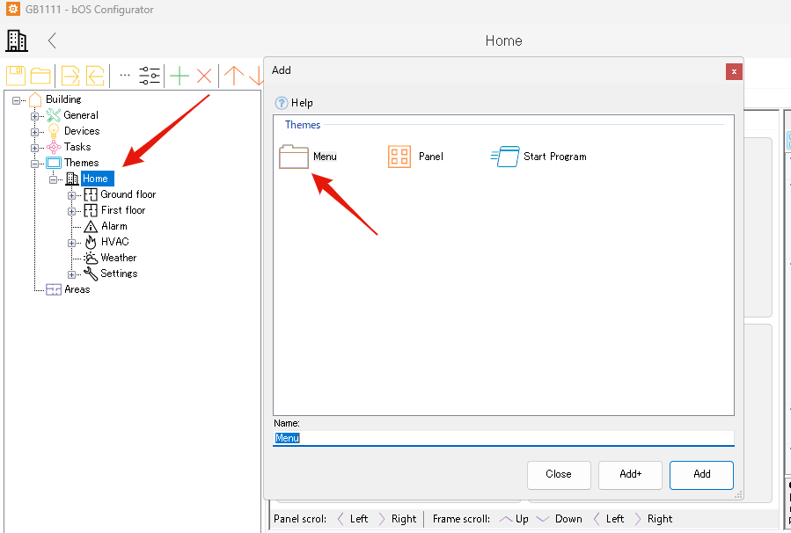Open the sliders settings toolbar icon
Screen dimensions: 791x533
[150, 76]
